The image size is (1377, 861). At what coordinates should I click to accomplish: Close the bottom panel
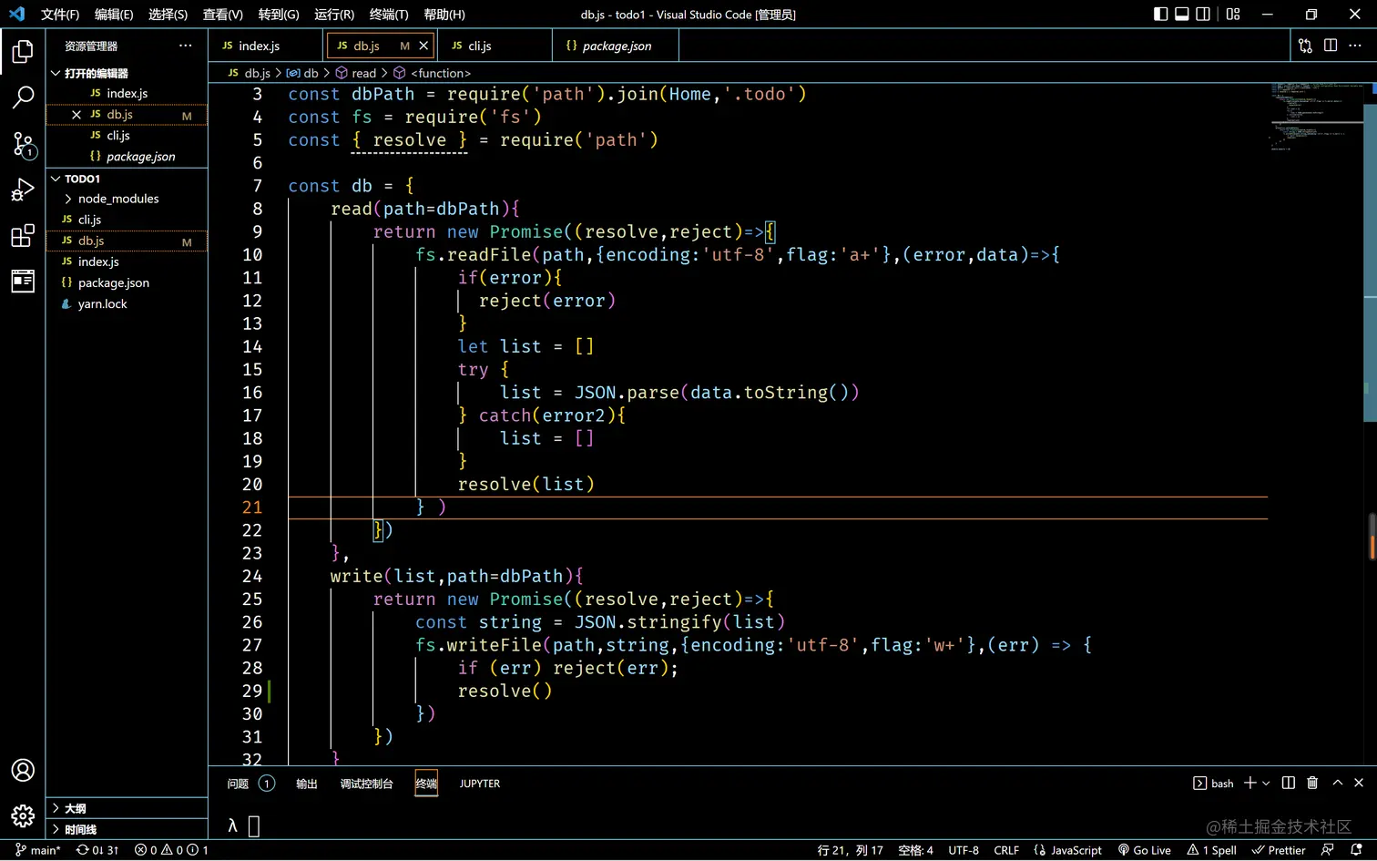pos(1359,783)
